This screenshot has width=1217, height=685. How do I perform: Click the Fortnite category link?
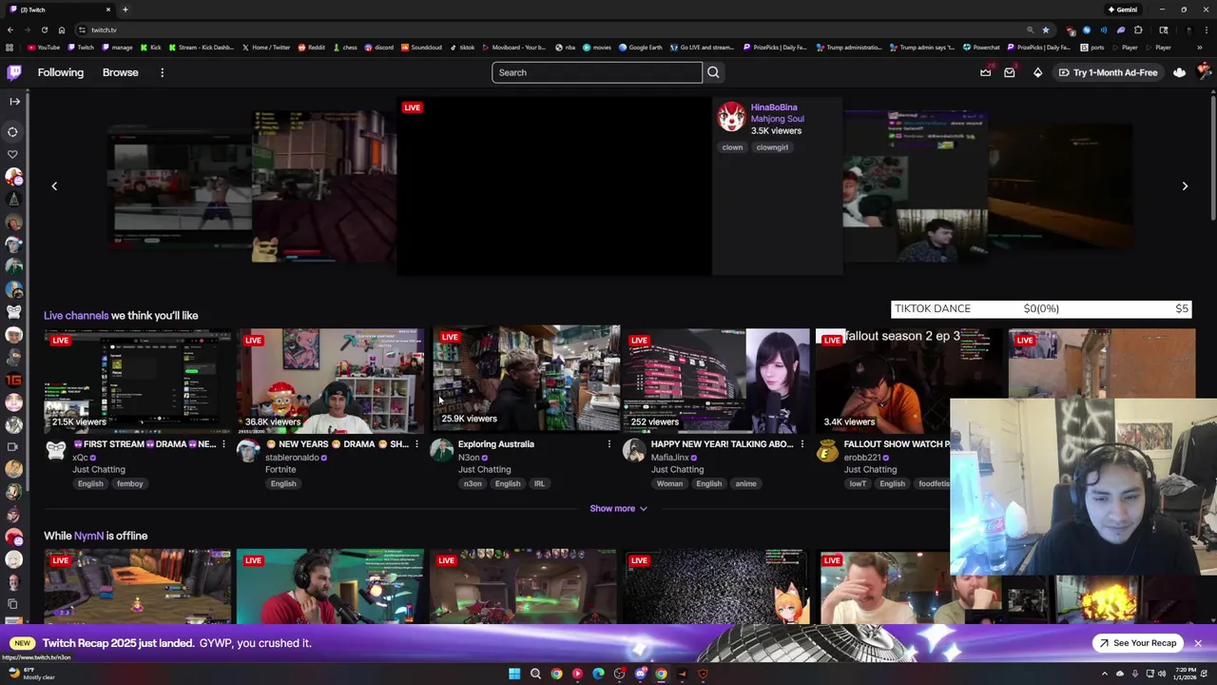(x=280, y=469)
